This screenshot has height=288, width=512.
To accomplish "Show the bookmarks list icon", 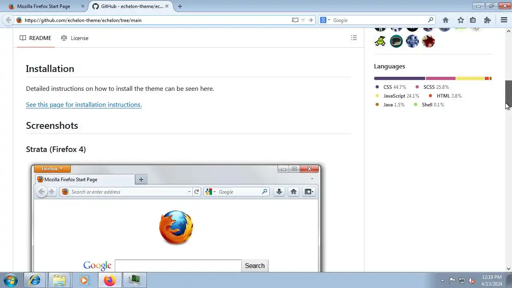I will pos(473,20).
